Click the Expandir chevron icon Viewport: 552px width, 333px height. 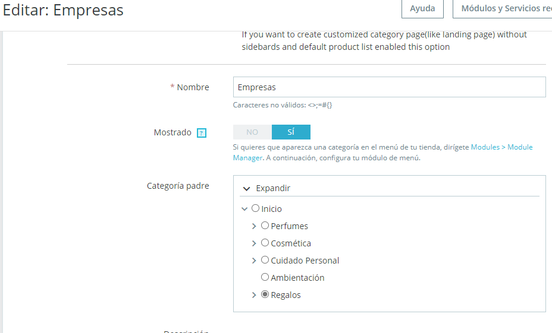point(247,188)
